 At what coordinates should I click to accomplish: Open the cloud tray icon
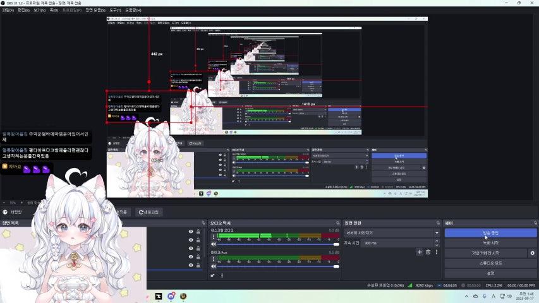point(475,296)
